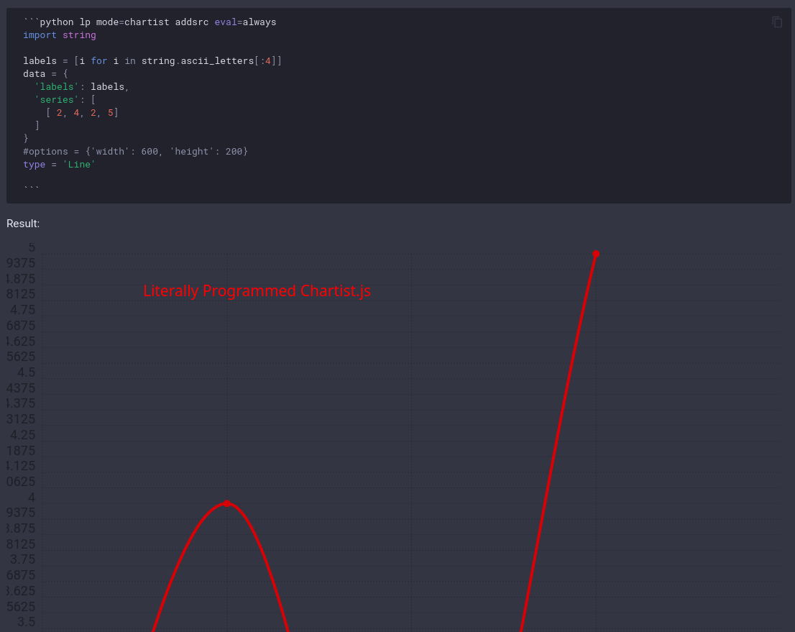Click the copy code icon
The width and height of the screenshot is (795, 632).
click(777, 22)
